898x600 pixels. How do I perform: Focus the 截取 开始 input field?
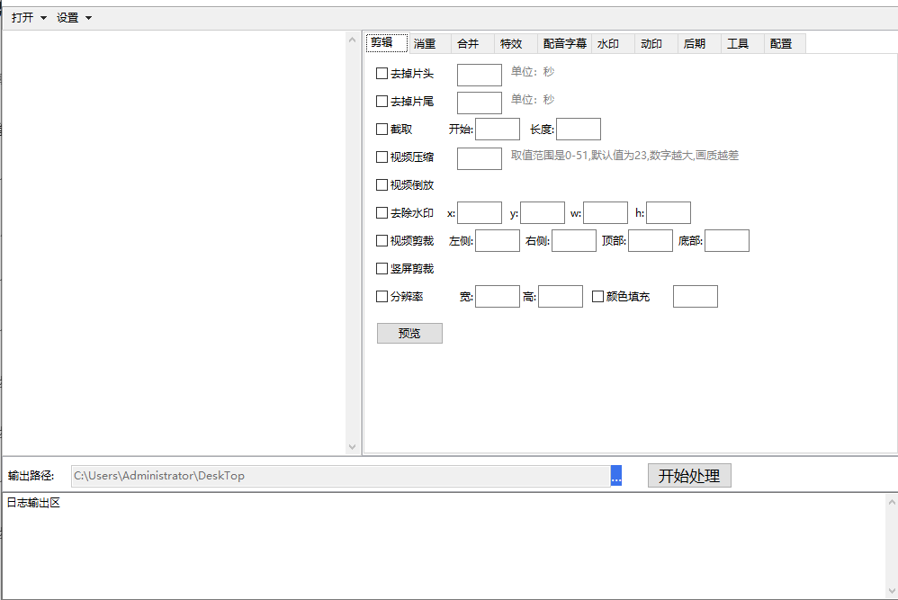click(x=498, y=130)
